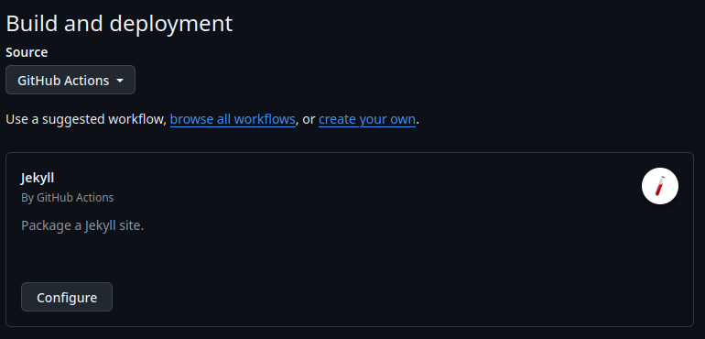Image resolution: width=705 pixels, height=339 pixels.
Task: Click the Package a Jekyll site description
Action: [x=82, y=225]
